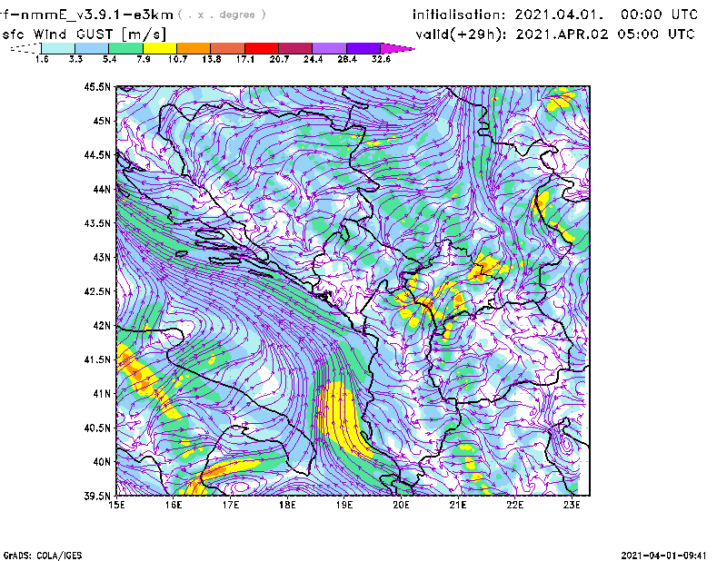Click the 'sfc Wind GUST [m/s]' title
727x561 pixels.
[x=85, y=34]
